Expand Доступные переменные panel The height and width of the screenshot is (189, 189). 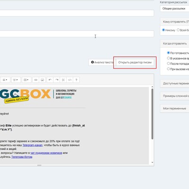(x=174, y=84)
